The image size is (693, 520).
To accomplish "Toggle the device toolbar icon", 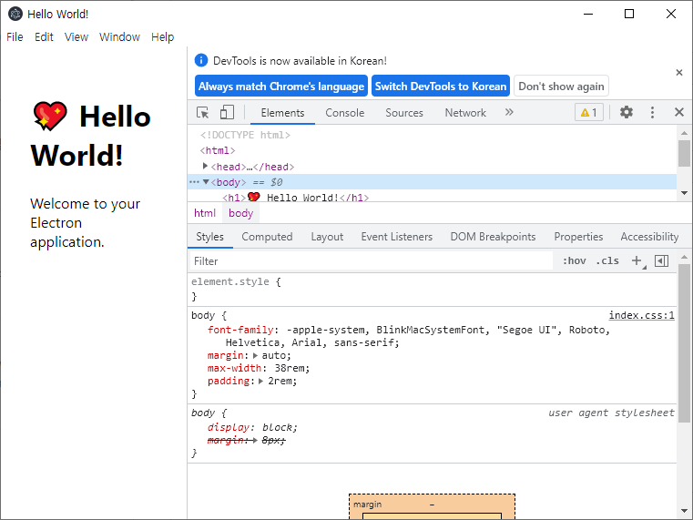I will pyautogui.click(x=227, y=112).
